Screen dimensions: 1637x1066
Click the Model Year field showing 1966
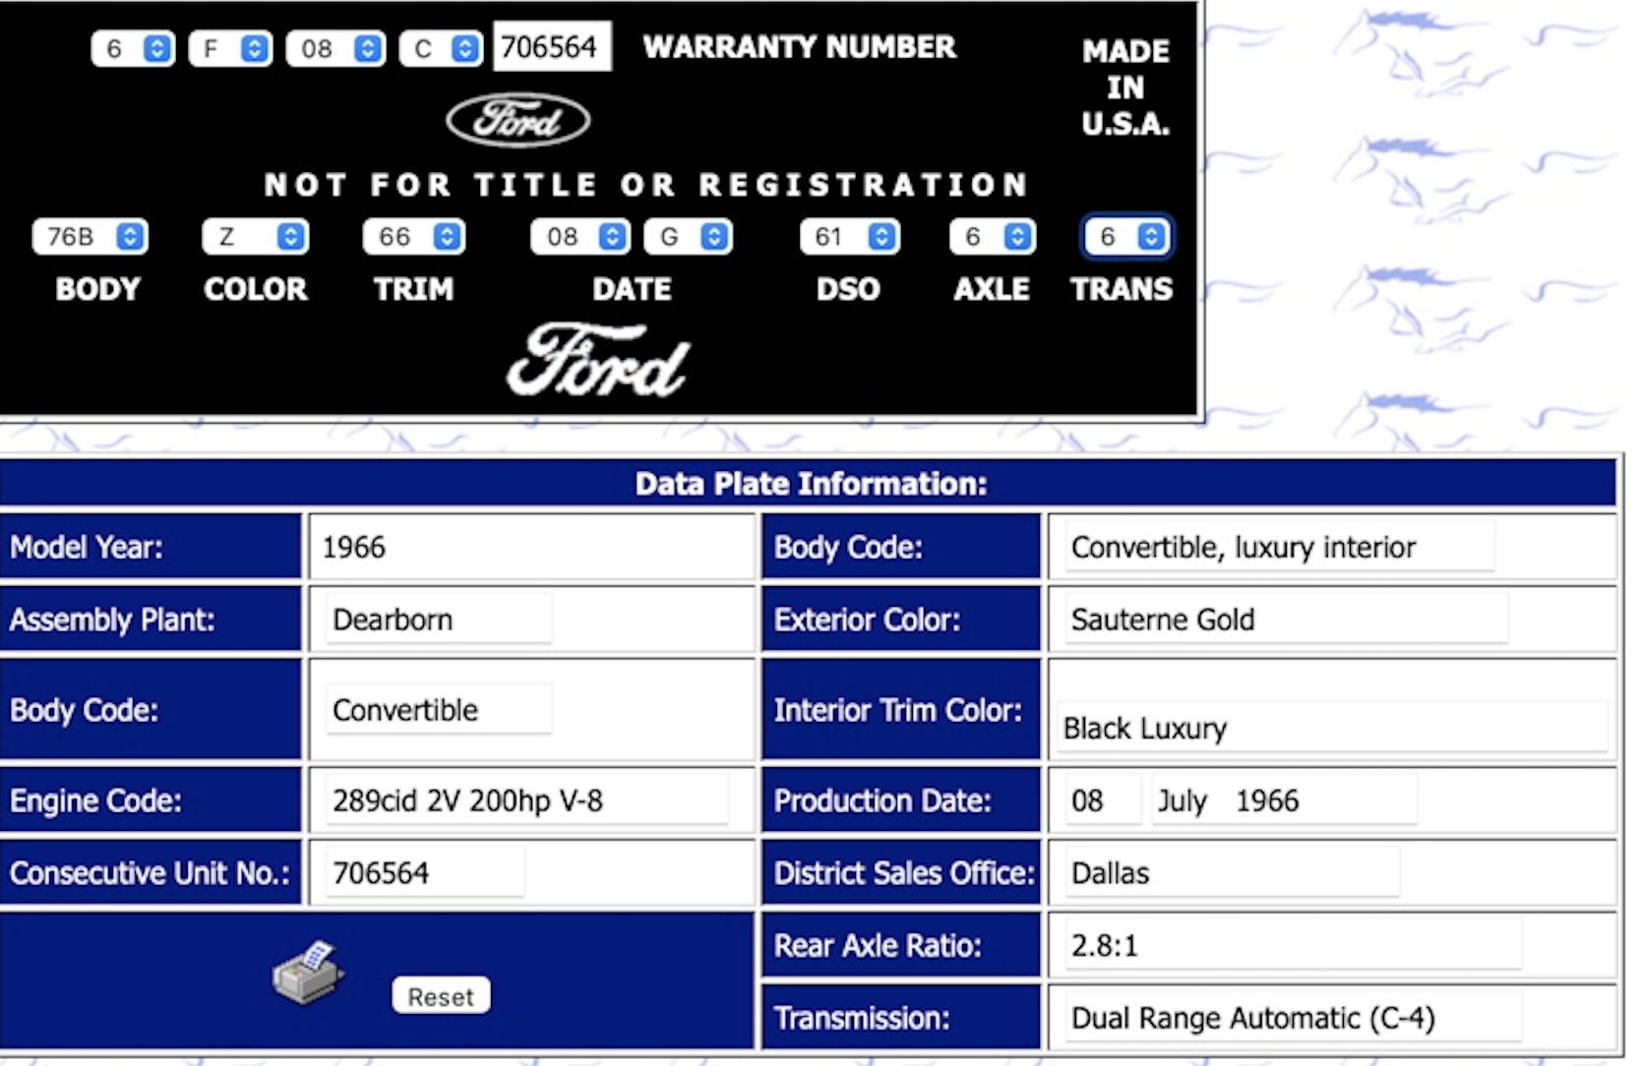click(531, 547)
